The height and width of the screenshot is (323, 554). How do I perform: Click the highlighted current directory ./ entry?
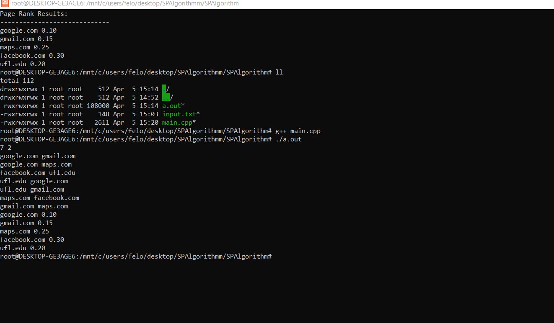(x=166, y=89)
